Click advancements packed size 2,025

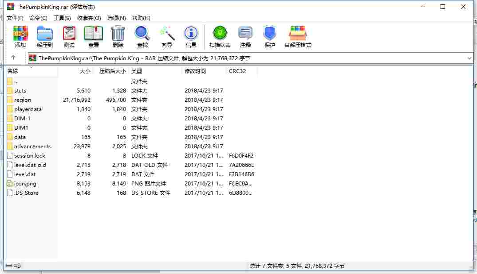[x=119, y=146]
